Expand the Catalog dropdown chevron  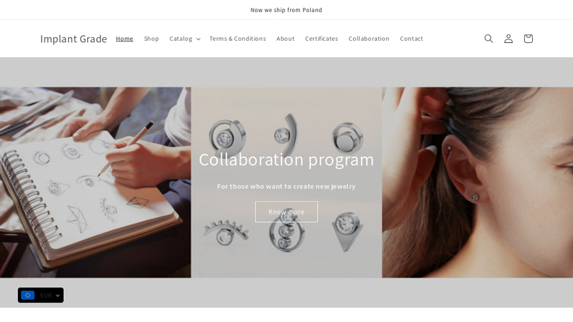pyautogui.click(x=198, y=39)
